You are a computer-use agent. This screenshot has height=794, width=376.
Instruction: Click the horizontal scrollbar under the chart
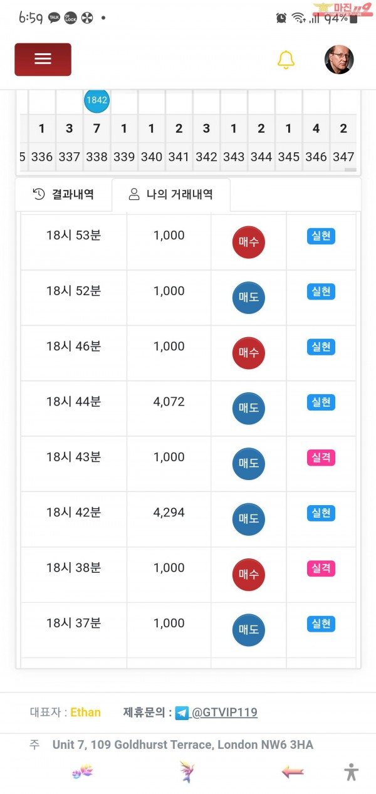pyautogui.click(x=350, y=170)
